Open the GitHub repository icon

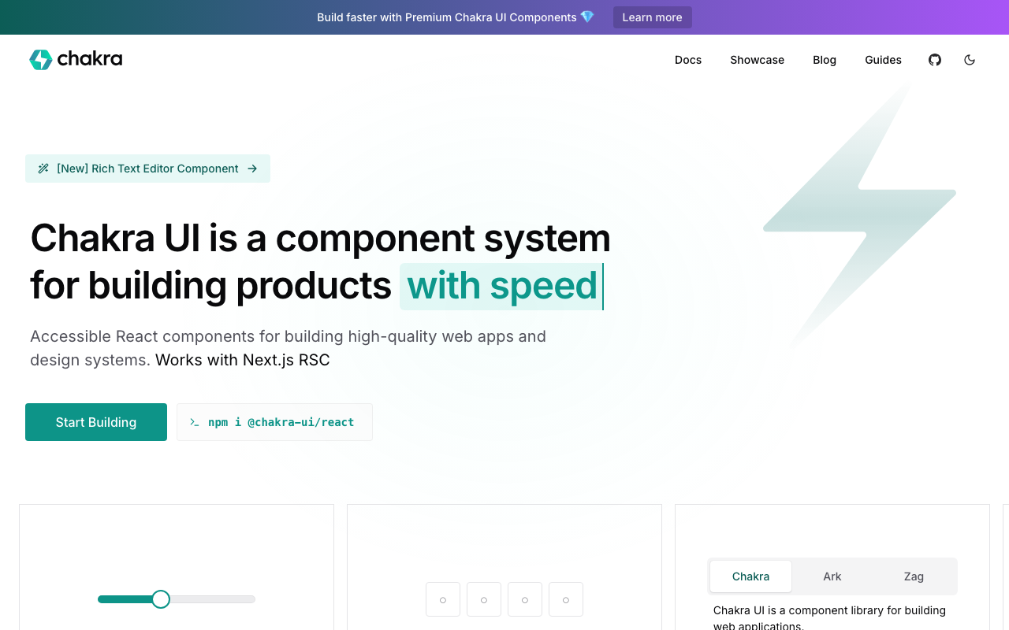click(x=934, y=59)
